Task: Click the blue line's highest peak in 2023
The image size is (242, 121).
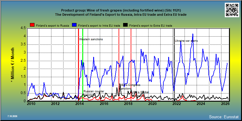Action: pyautogui.click(x=193, y=34)
